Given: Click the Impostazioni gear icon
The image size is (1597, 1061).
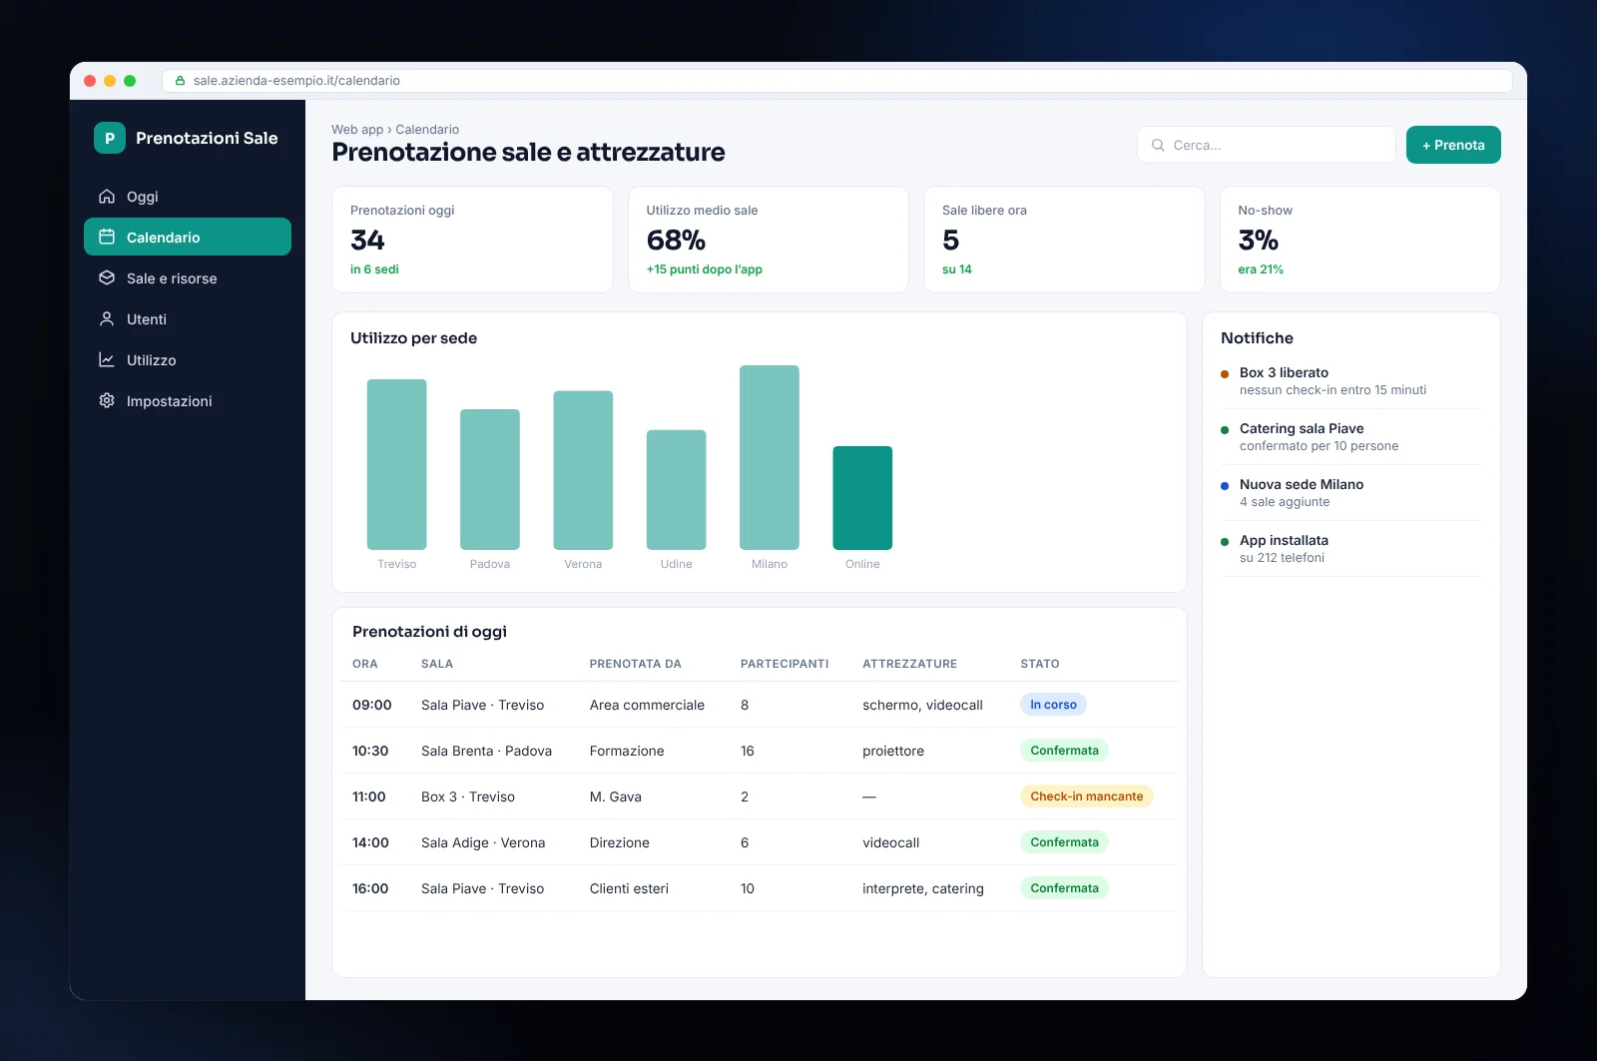Looking at the screenshot, I should pyautogui.click(x=107, y=401).
